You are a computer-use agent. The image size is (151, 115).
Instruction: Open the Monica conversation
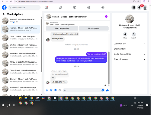point(21,55)
